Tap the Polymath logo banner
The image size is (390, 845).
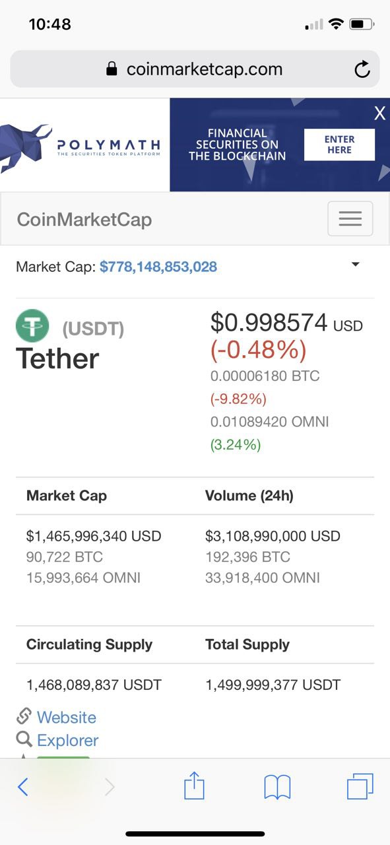pyautogui.click(x=84, y=145)
